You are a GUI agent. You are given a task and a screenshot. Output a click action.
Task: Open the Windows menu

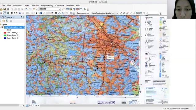[70, 5]
